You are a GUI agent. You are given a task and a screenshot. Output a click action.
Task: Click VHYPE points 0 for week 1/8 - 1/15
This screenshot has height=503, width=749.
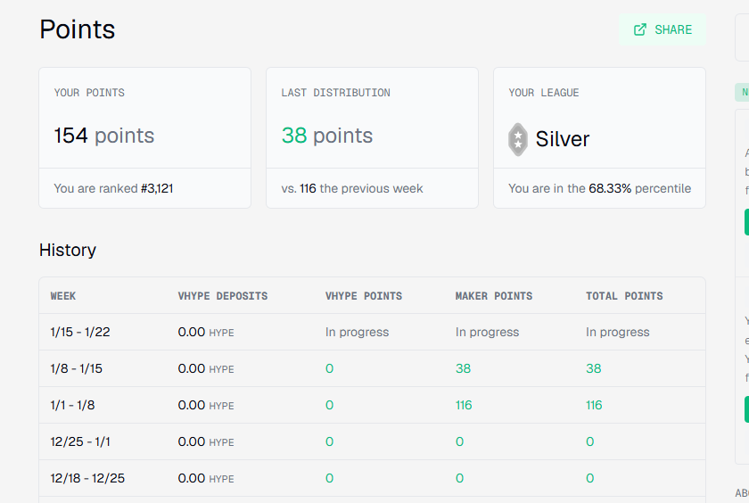(330, 368)
